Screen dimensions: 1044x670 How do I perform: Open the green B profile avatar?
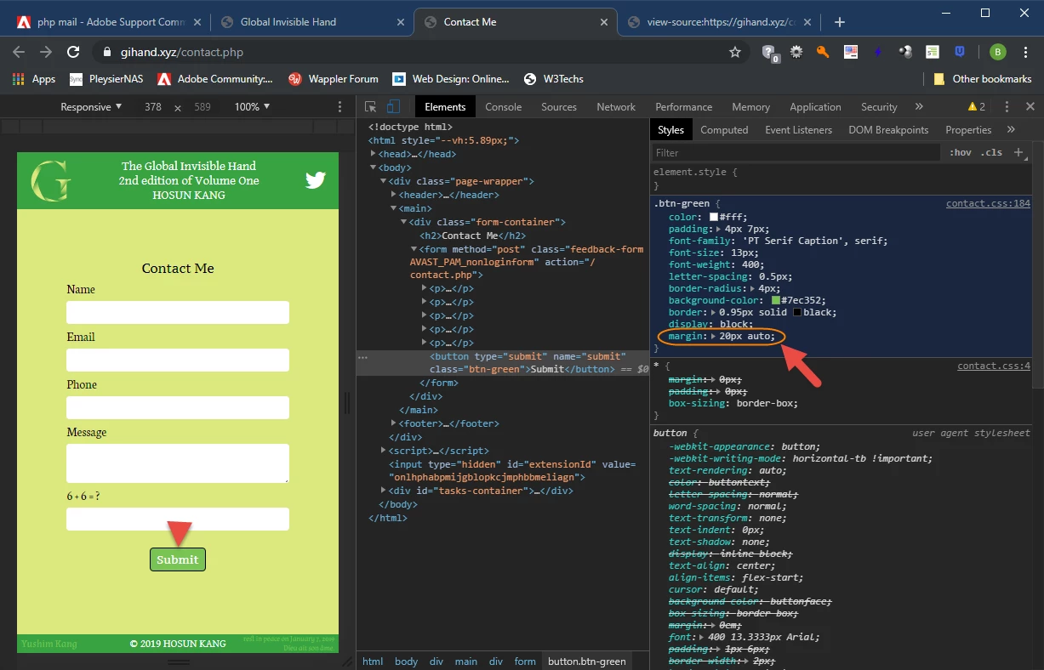(x=997, y=52)
